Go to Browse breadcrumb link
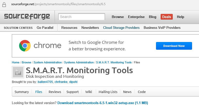199x110 pixels. (27, 62)
